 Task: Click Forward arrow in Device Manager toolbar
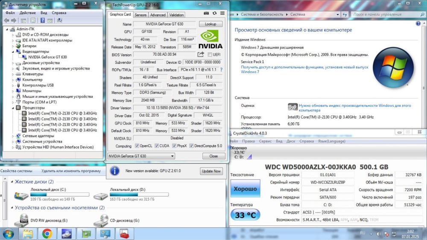14,20
